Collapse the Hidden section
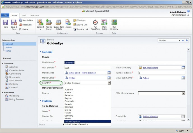 point(40,101)
